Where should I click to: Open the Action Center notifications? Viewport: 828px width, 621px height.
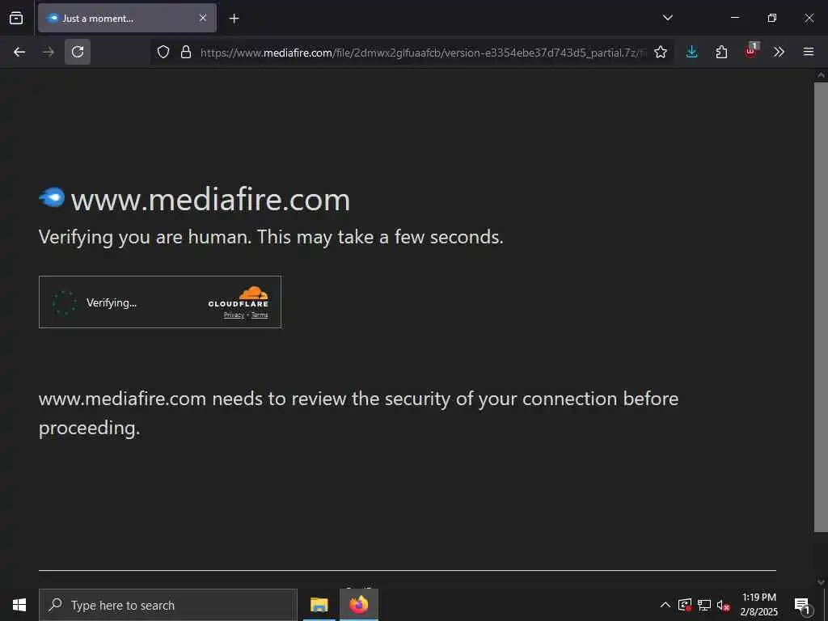(x=802, y=605)
